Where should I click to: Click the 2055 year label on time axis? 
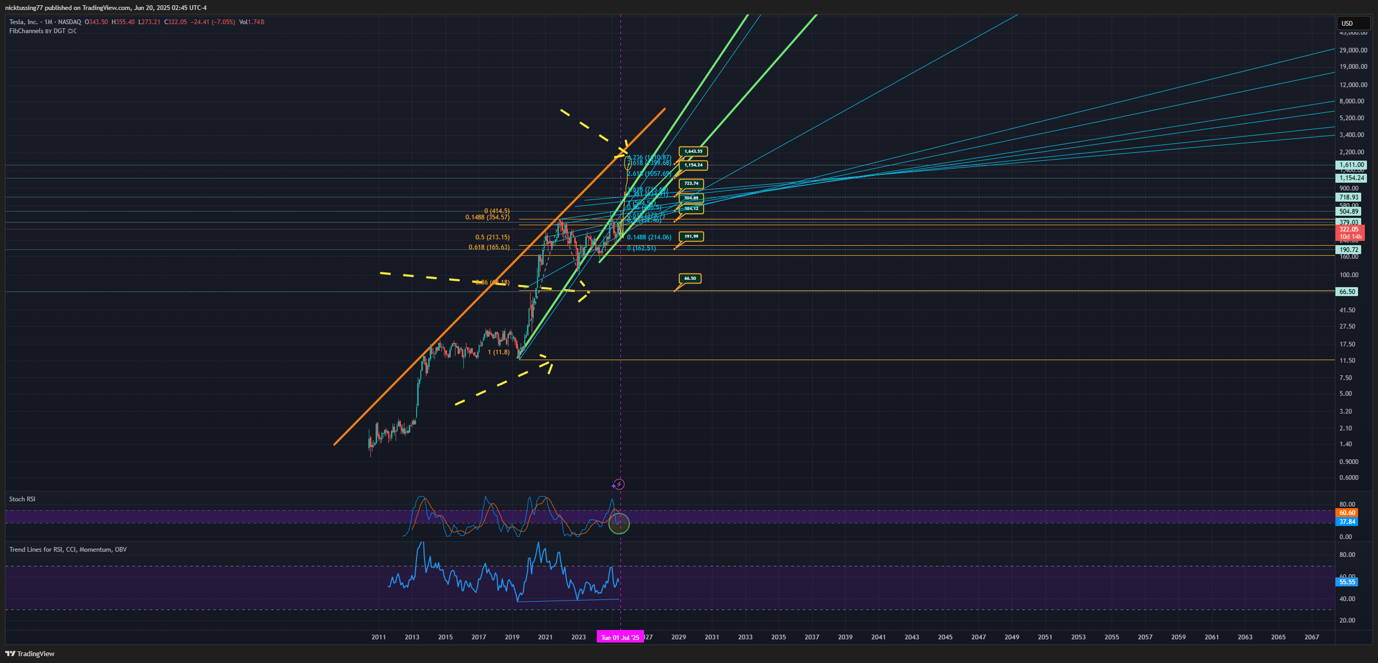pyautogui.click(x=1112, y=637)
